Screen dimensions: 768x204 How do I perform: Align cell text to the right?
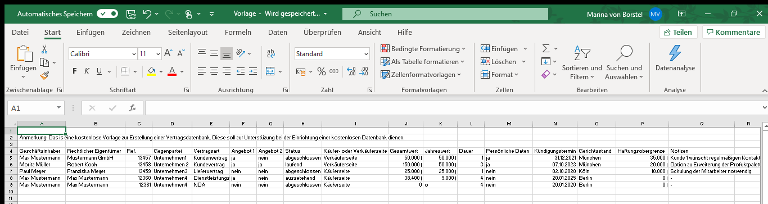[x=227, y=71]
